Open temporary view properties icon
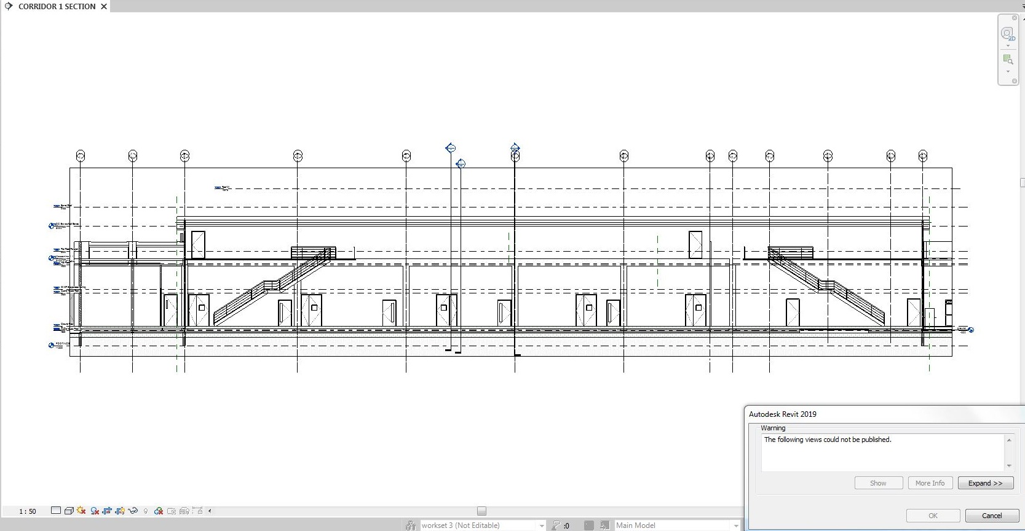This screenshot has width=1025, height=531. coord(172,511)
